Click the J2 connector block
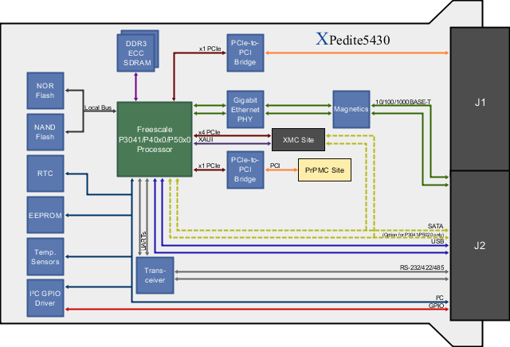 tap(480, 246)
